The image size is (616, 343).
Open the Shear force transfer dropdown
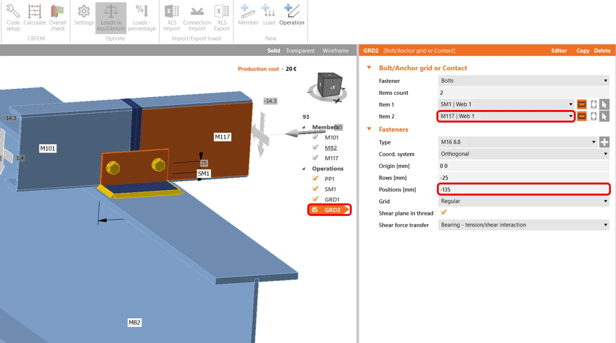(523, 225)
